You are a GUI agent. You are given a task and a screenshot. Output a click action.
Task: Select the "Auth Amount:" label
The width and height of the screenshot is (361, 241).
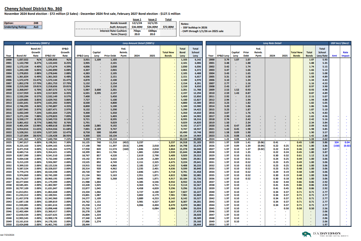click(x=118, y=27)
